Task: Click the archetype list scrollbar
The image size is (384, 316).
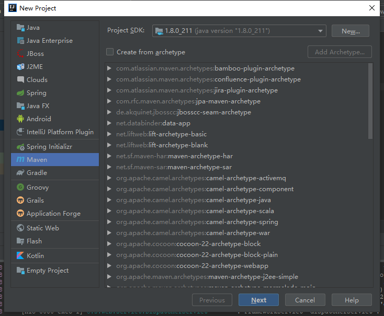Action: (x=370, y=101)
